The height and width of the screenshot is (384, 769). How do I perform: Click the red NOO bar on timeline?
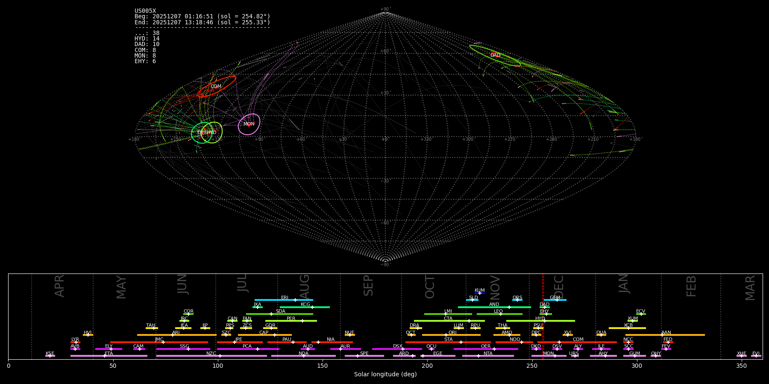(514, 342)
